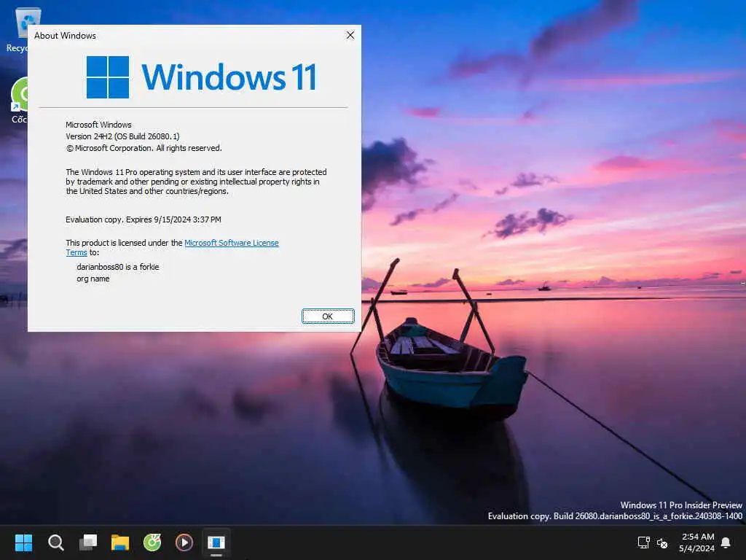Click the Windows 11 logo in dialog
Image resolution: width=746 pixels, height=560 pixels.
pyautogui.click(x=201, y=77)
